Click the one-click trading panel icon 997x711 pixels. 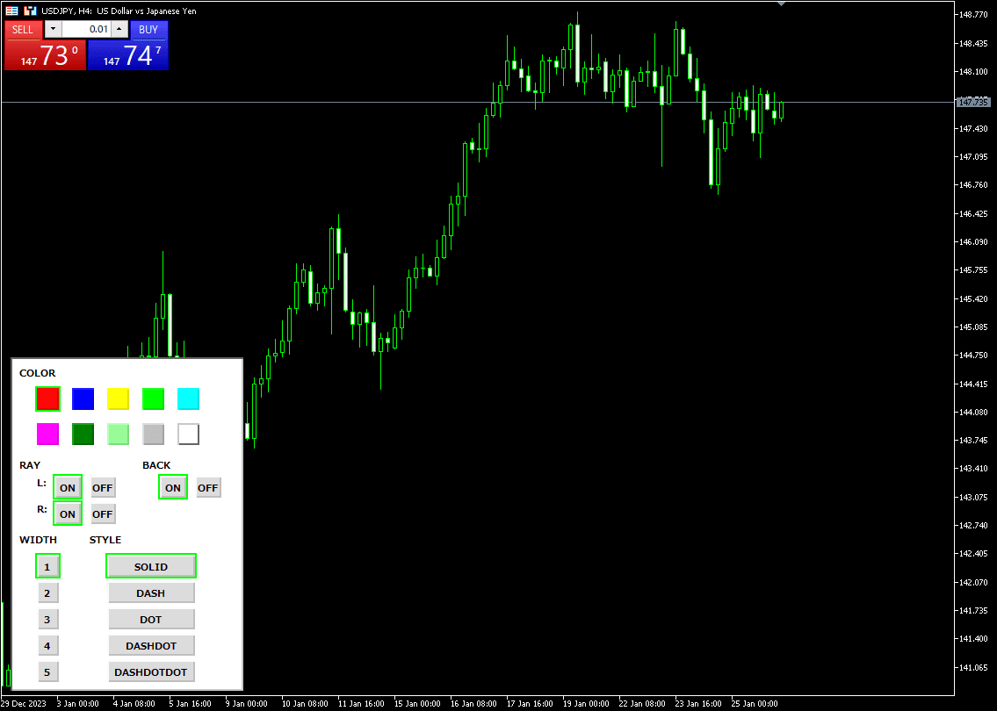(12, 11)
